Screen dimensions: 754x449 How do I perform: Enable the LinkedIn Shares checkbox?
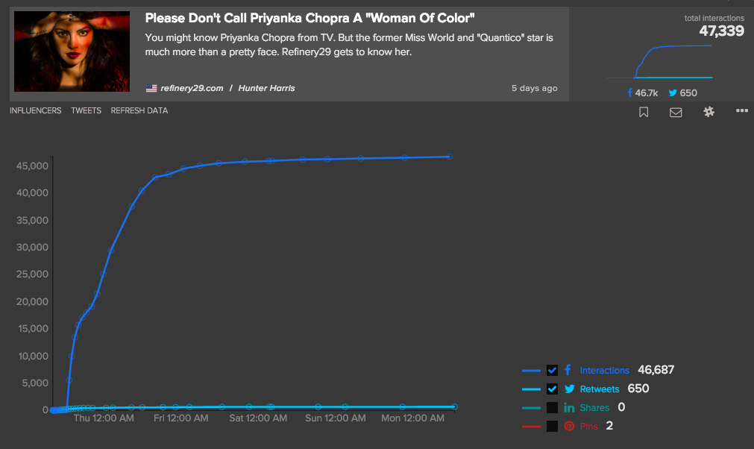click(x=552, y=408)
